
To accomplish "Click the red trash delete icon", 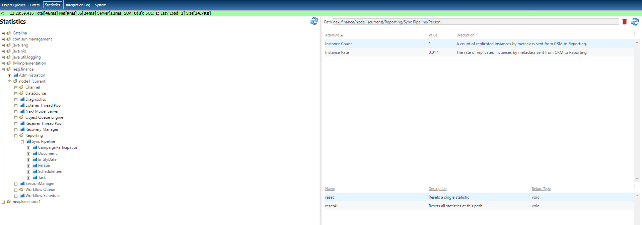I will point(624,22).
